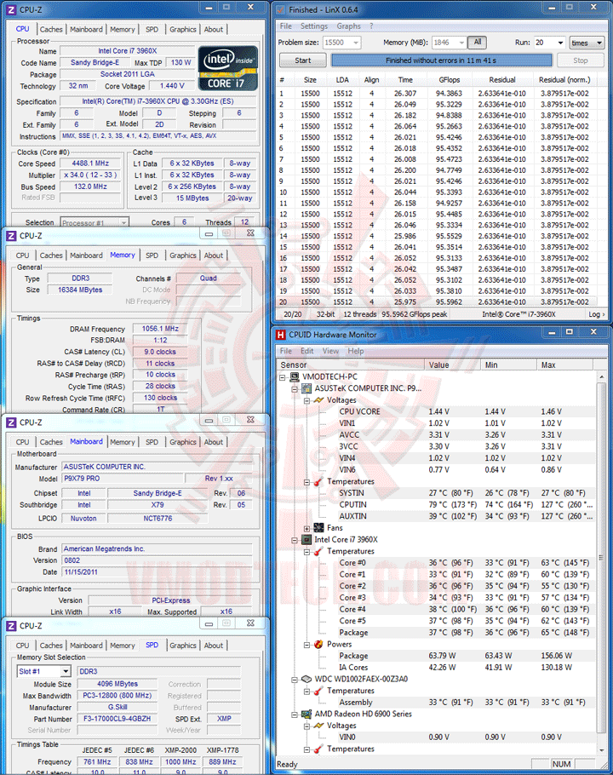Open the Caches tab in top CPU-Z window
The image size is (613, 775).
coord(51,29)
